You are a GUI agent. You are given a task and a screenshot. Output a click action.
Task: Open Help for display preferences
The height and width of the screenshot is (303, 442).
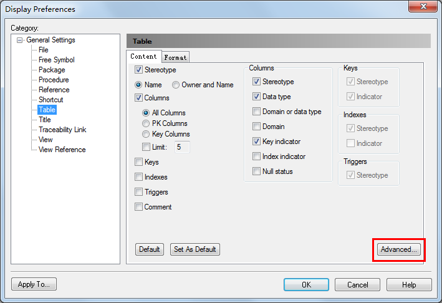click(x=409, y=285)
